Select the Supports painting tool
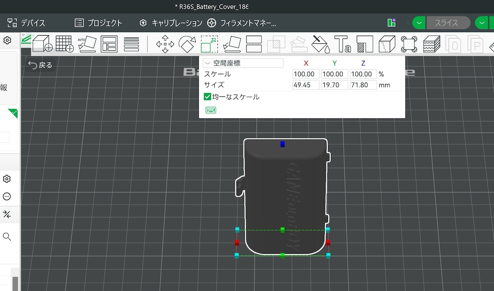494x291 pixels. click(x=298, y=44)
